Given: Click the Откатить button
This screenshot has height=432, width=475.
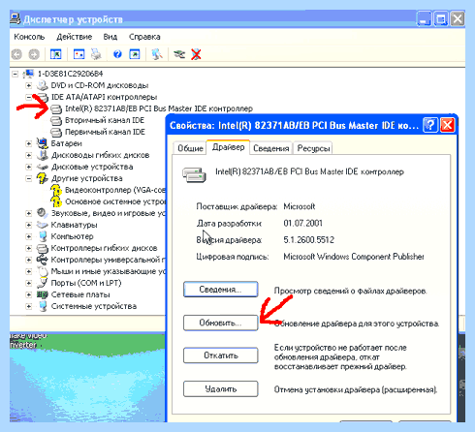Looking at the screenshot, I should pos(221,355).
